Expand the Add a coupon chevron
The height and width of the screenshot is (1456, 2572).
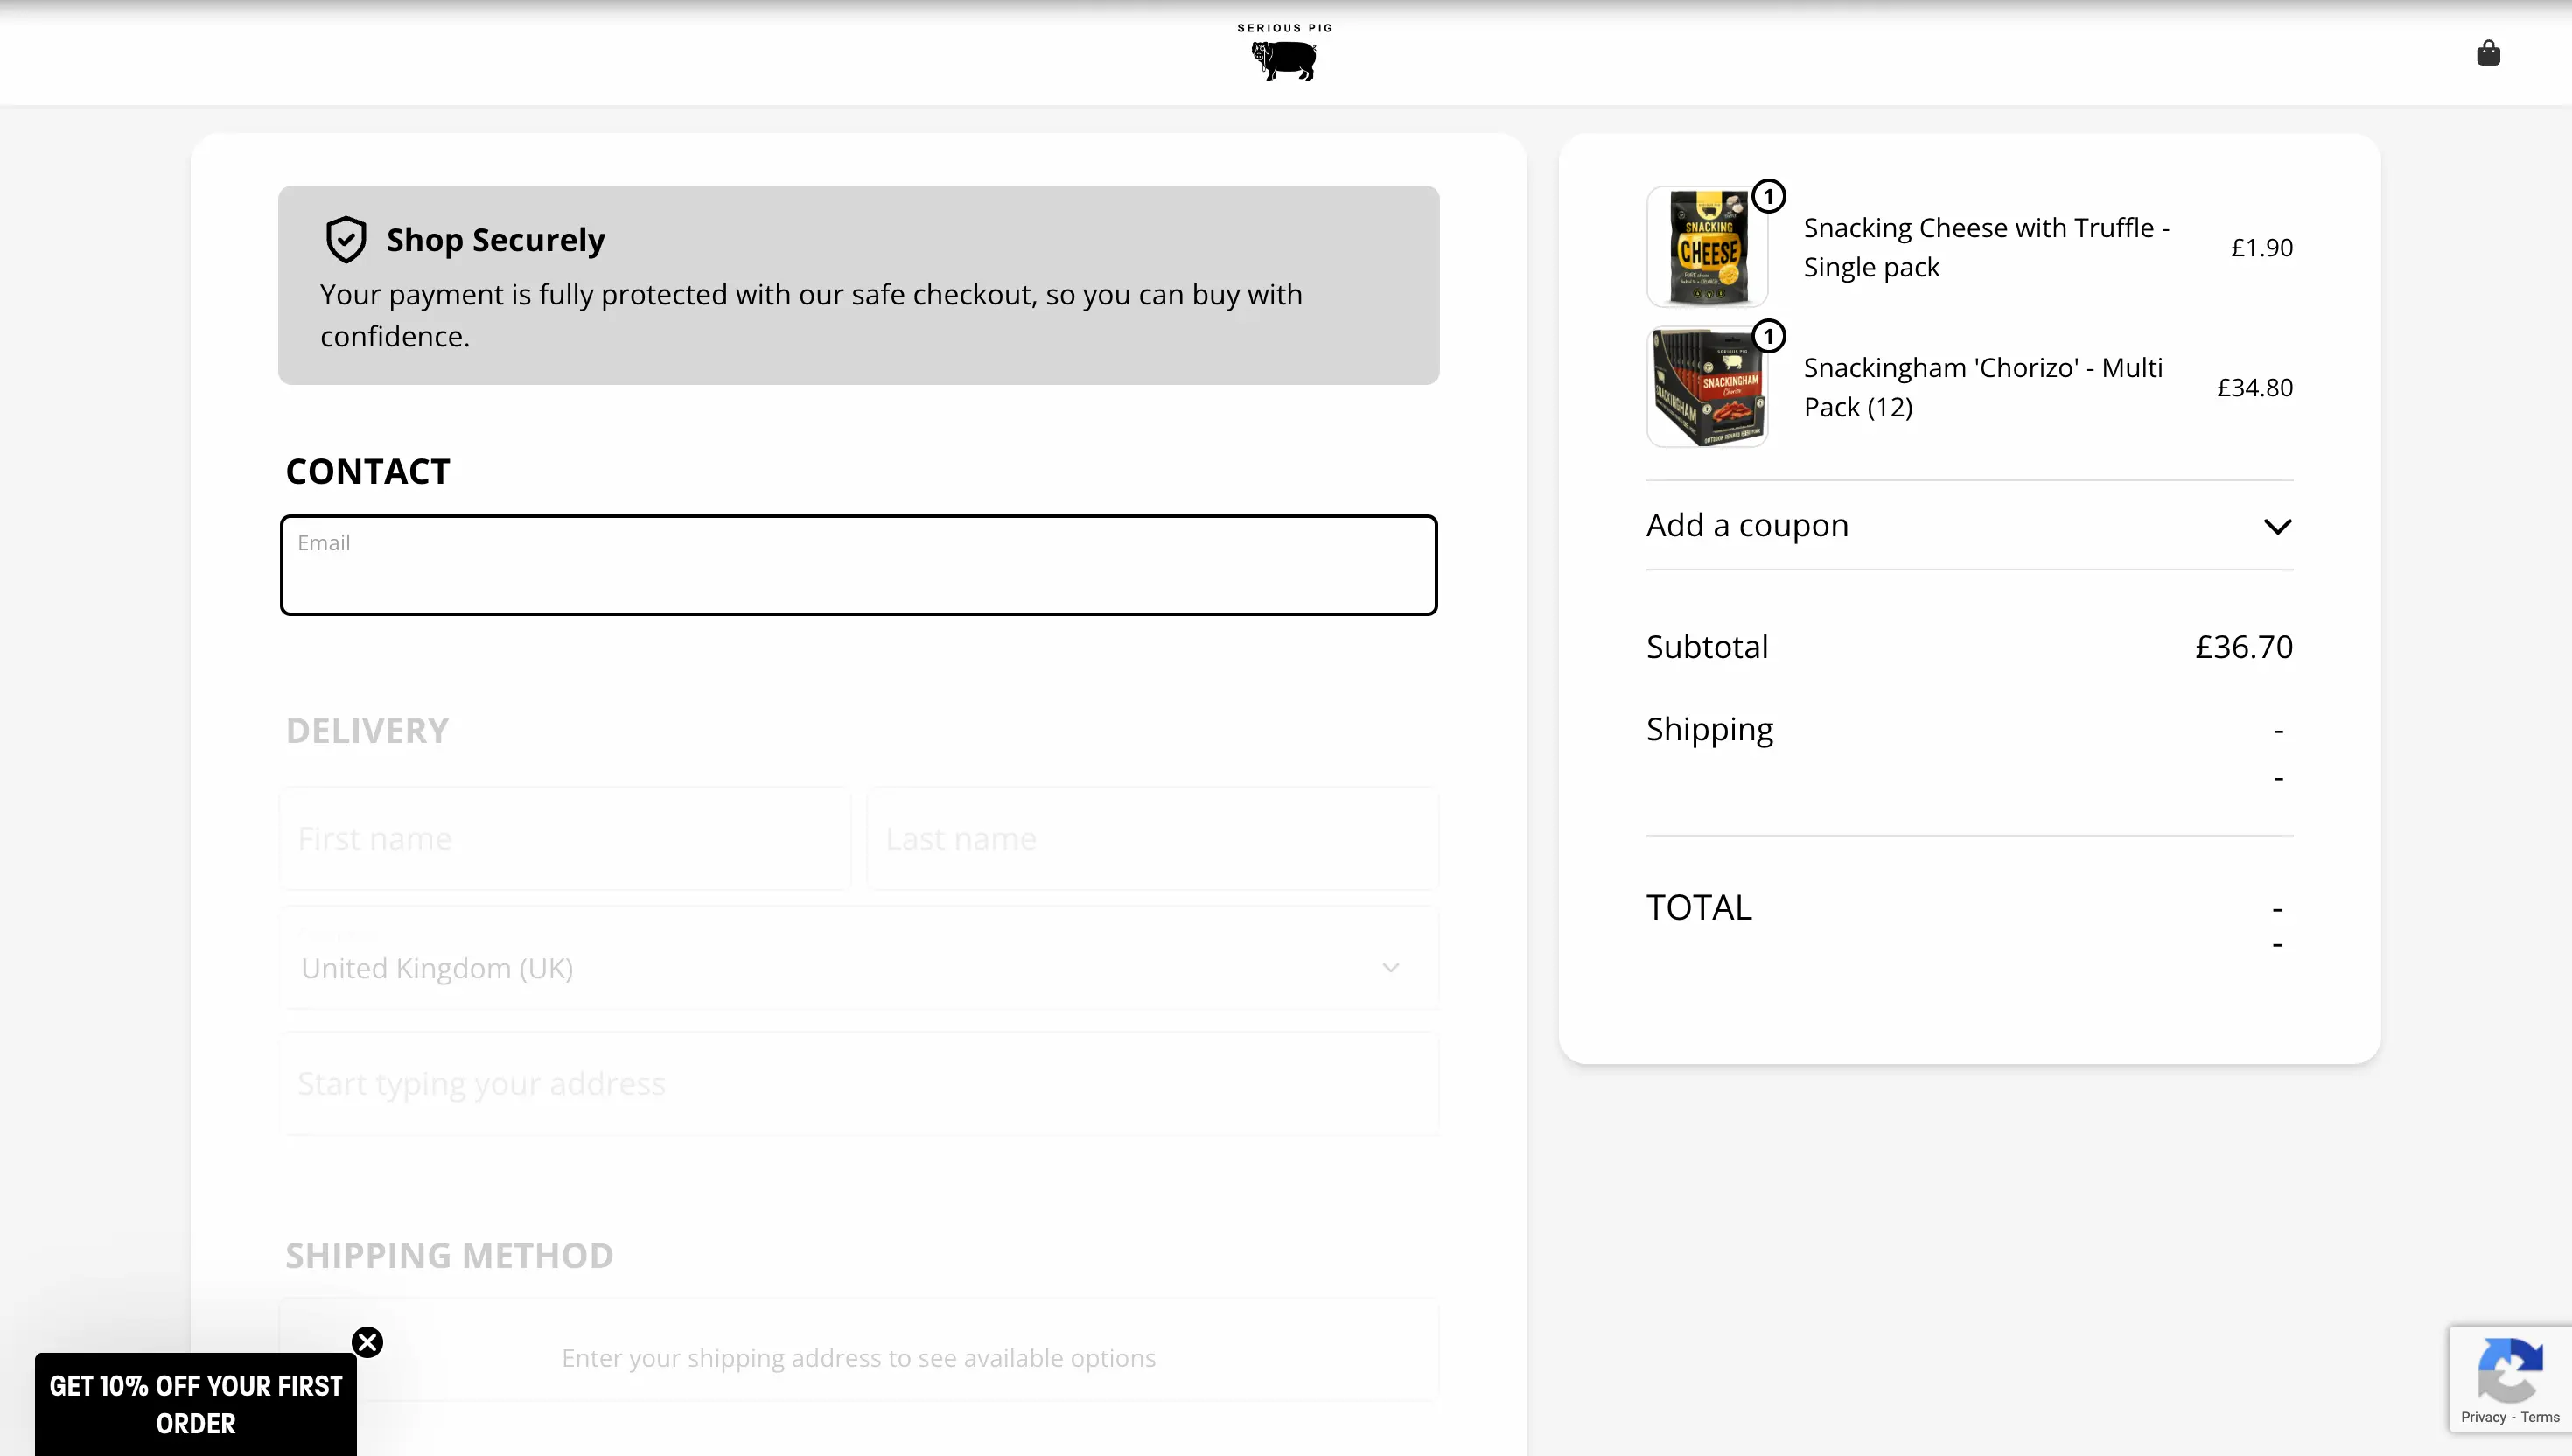pyautogui.click(x=2277, y=527)
